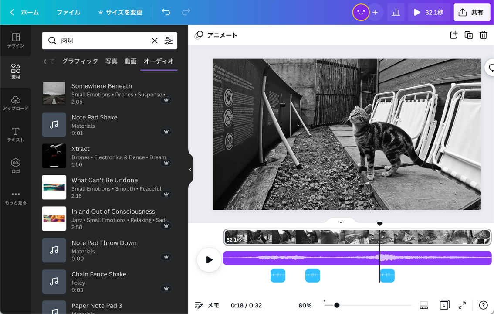This screenshot has height=314, width=494.
Task: Click サイズを変更 resize button
Action: coord(120,12)
